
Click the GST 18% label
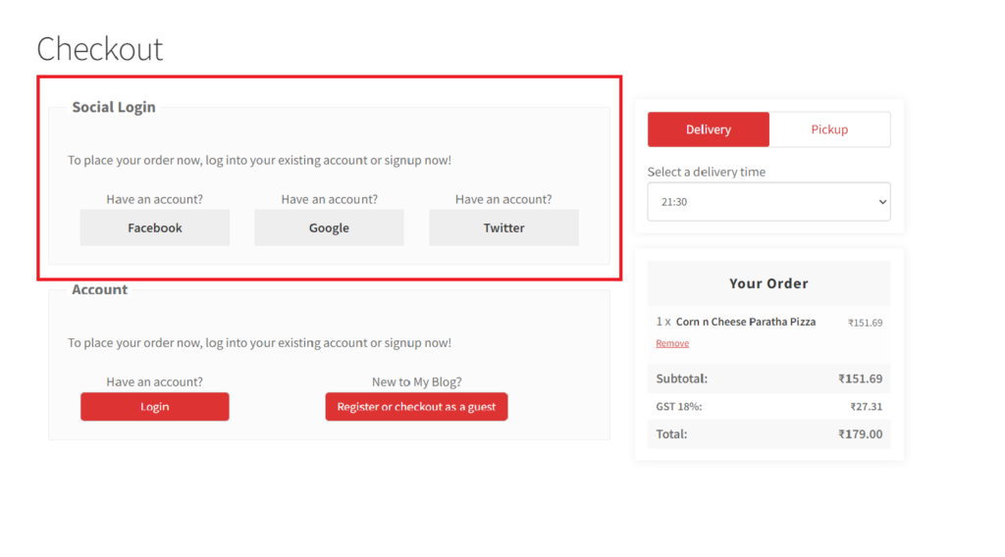(678, 406)
